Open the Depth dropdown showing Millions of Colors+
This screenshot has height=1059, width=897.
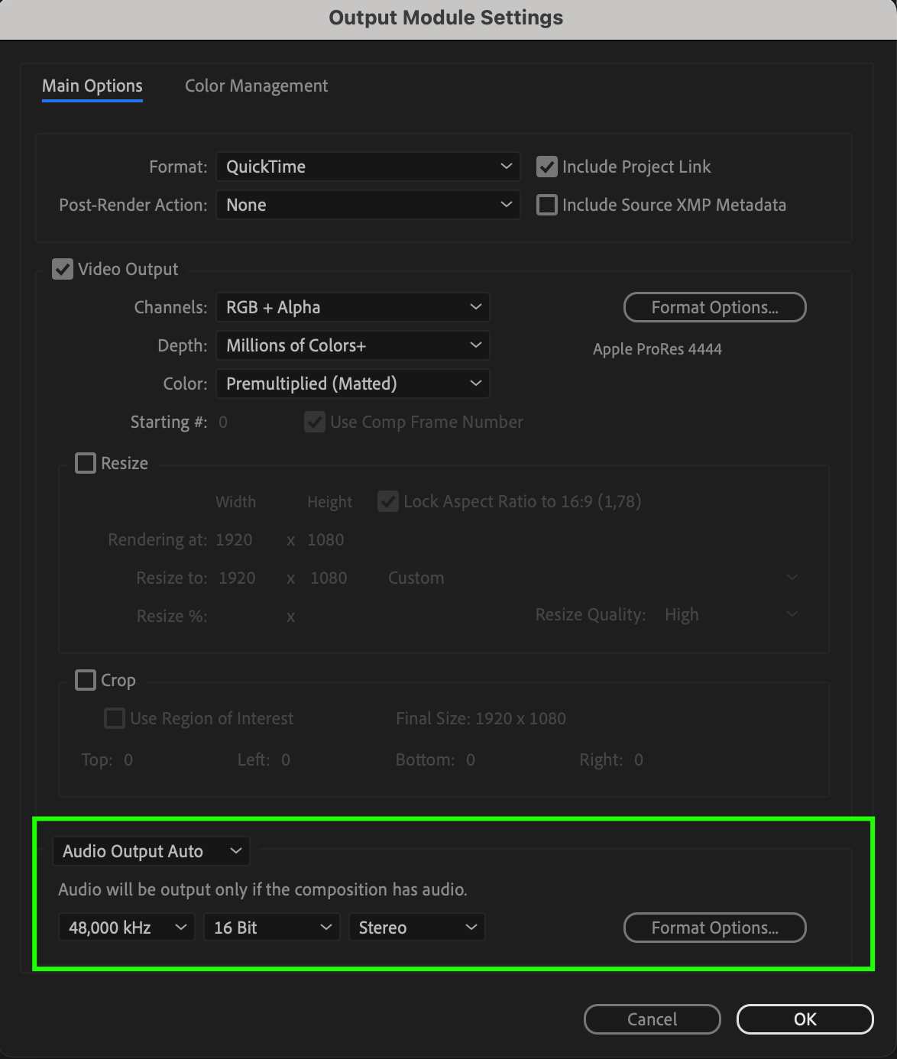pyautogui.click(x=352, y=345)
